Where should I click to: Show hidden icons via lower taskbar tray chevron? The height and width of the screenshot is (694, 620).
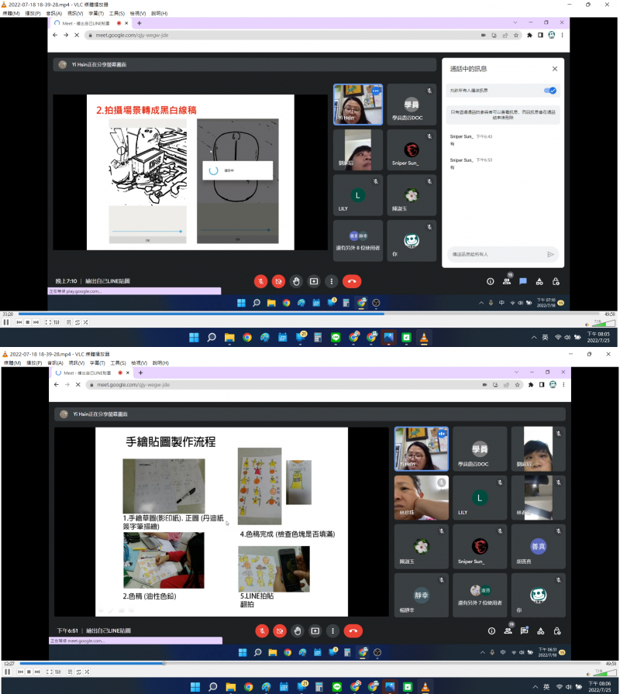point(533,686)
